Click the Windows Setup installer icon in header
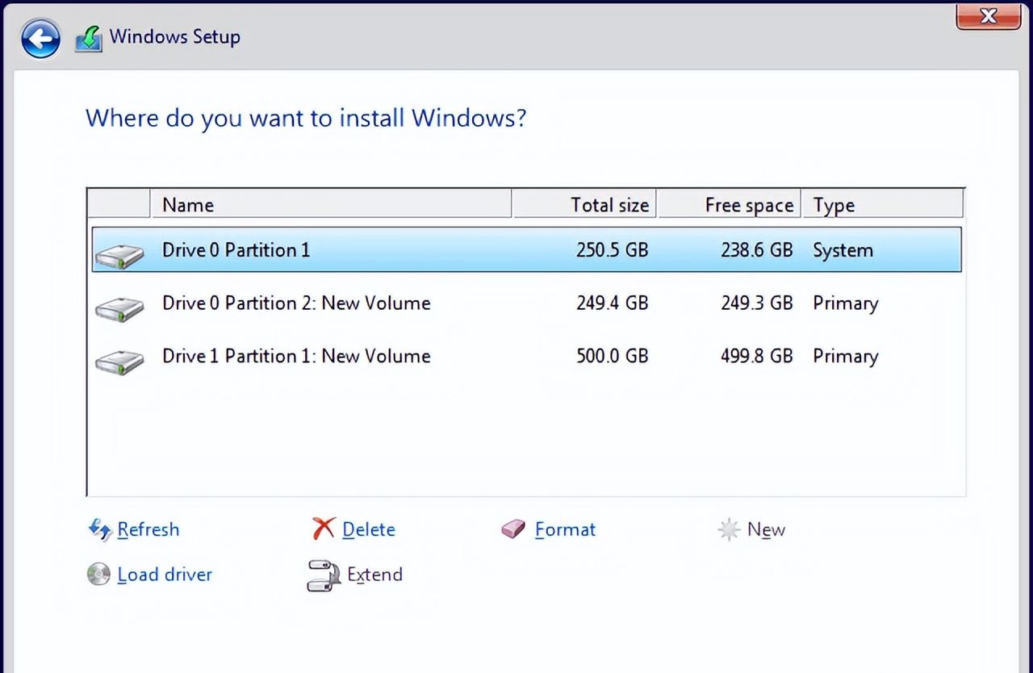Image resolution: width=1033 pixels, height=673 pixels. pos(87,36)
